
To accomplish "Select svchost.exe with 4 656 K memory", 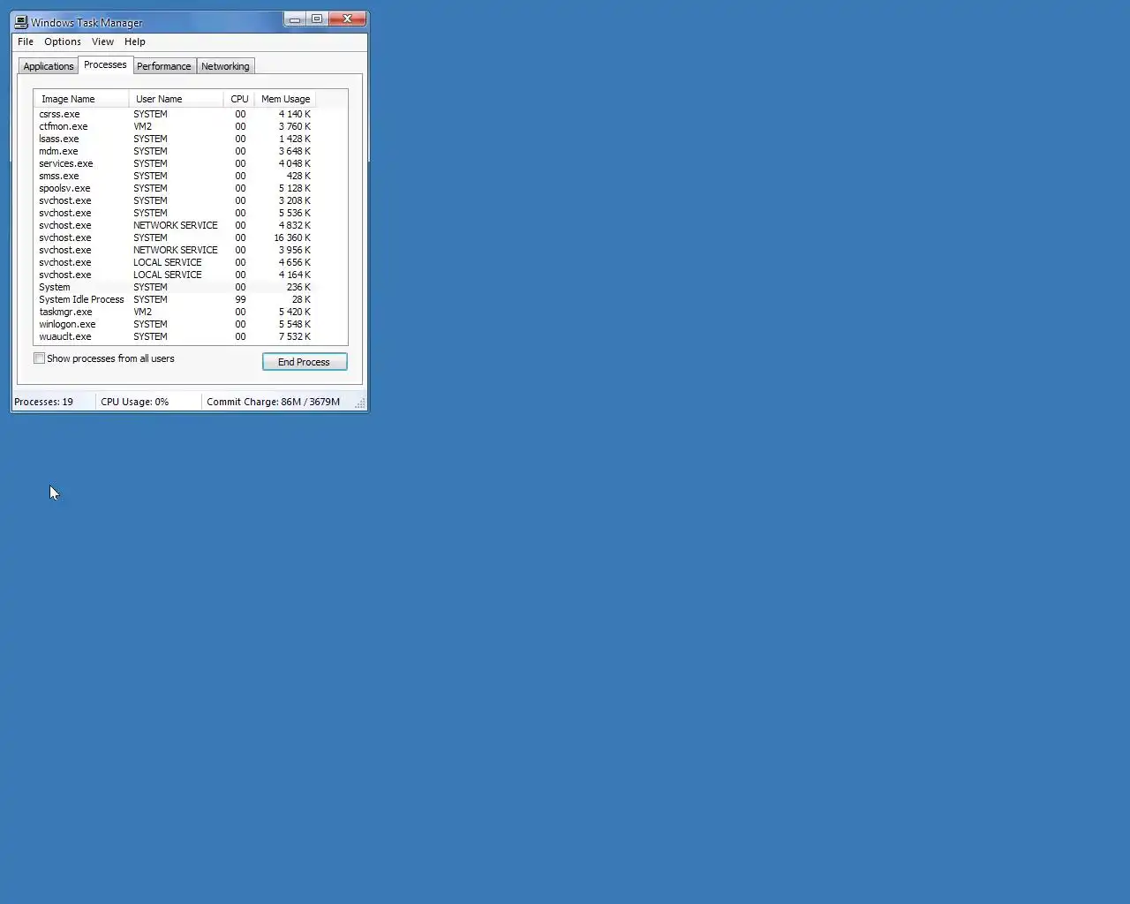I will pos(174,262).
